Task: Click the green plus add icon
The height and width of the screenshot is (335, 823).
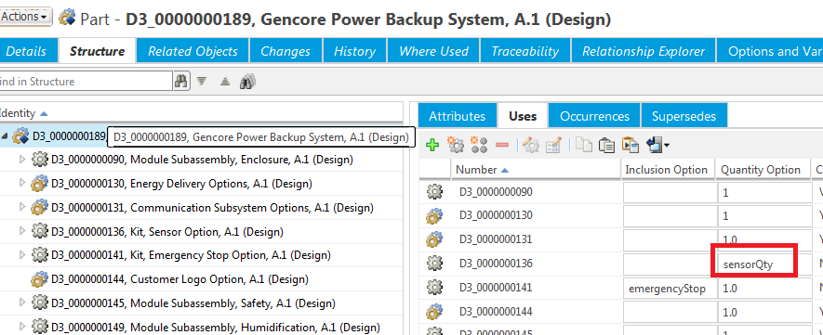Action: coord(432,145)
